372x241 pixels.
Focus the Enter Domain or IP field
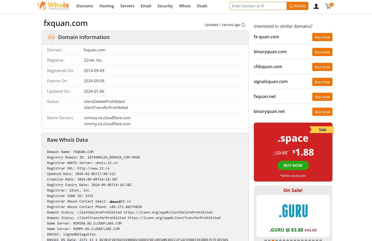258,6
